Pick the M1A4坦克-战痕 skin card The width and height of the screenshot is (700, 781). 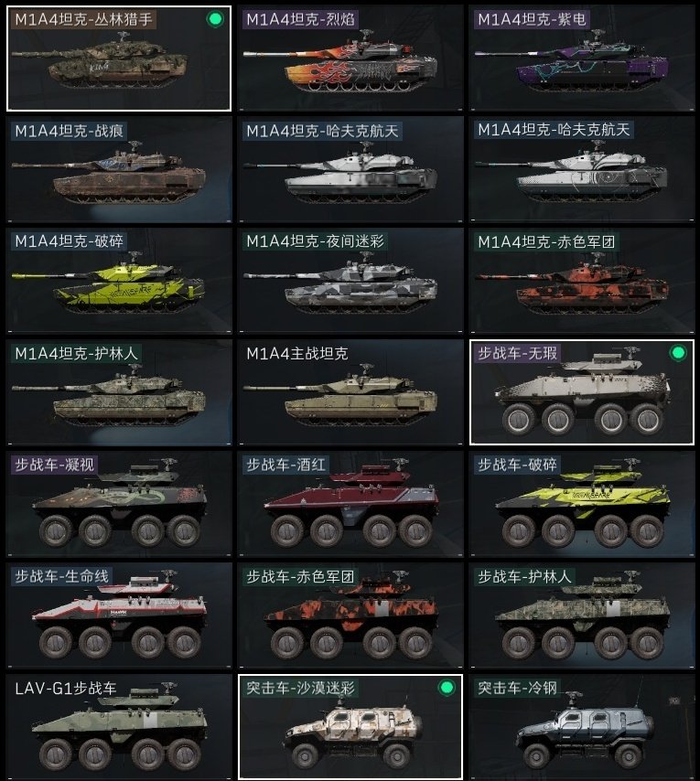pyautogui.click(x=119, y=169)
